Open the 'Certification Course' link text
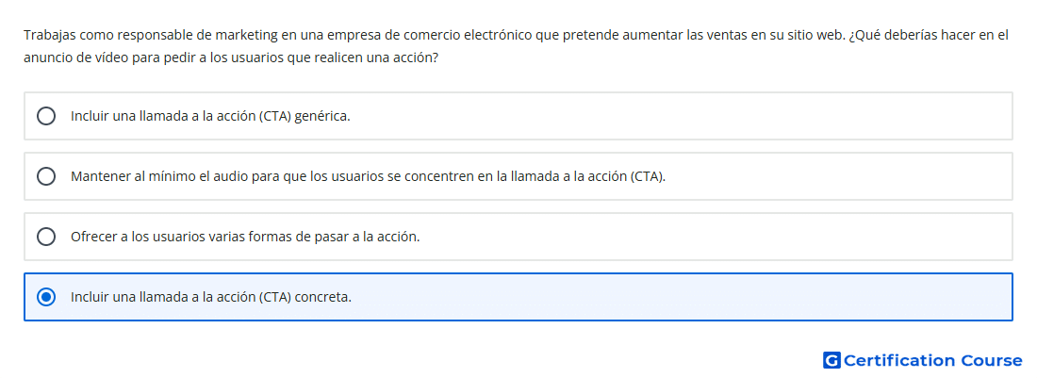The image size is (1037, 378). click(x=932, y=360)
